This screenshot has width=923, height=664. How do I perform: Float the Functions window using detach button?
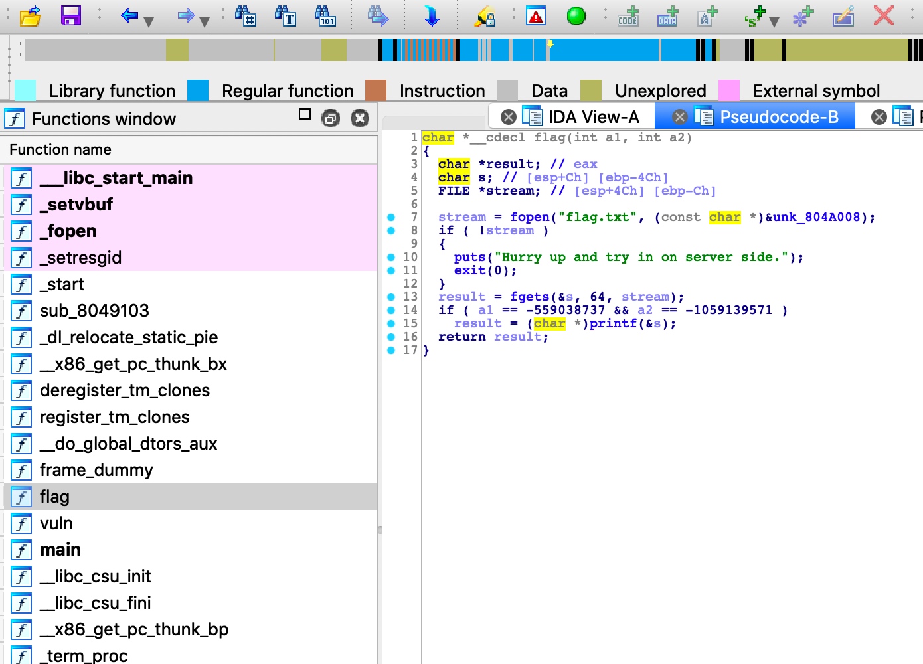330,118
